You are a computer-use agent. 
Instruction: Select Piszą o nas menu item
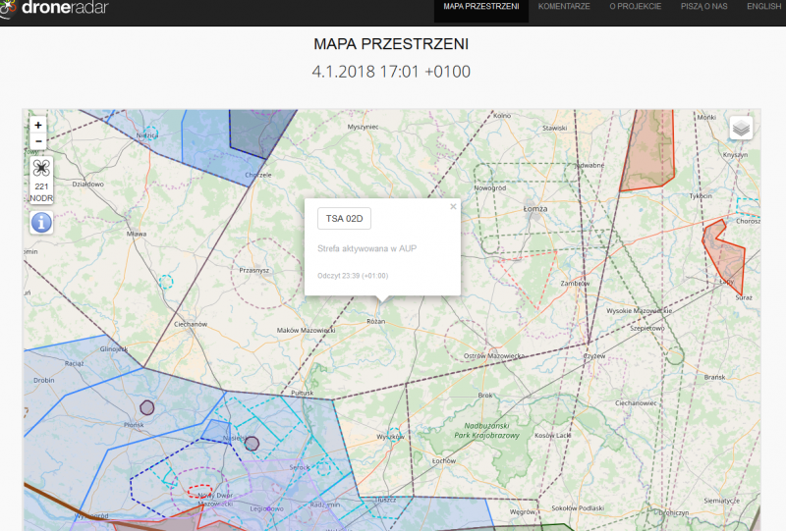[703, 7]
